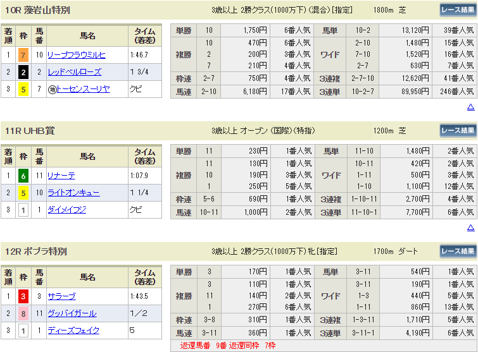Click the 馬連 payout 6,180円
Screen dimensions: 478x352
255,92
